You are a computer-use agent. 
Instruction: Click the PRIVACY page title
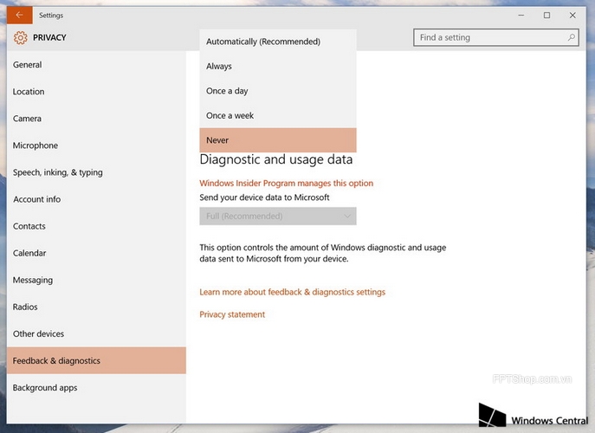49,37
